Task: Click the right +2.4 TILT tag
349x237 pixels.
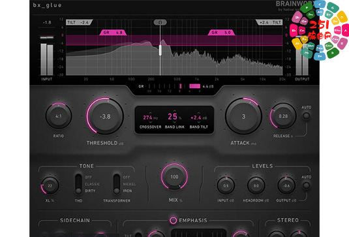Action: pyautogui.click(x=269, y=22)
